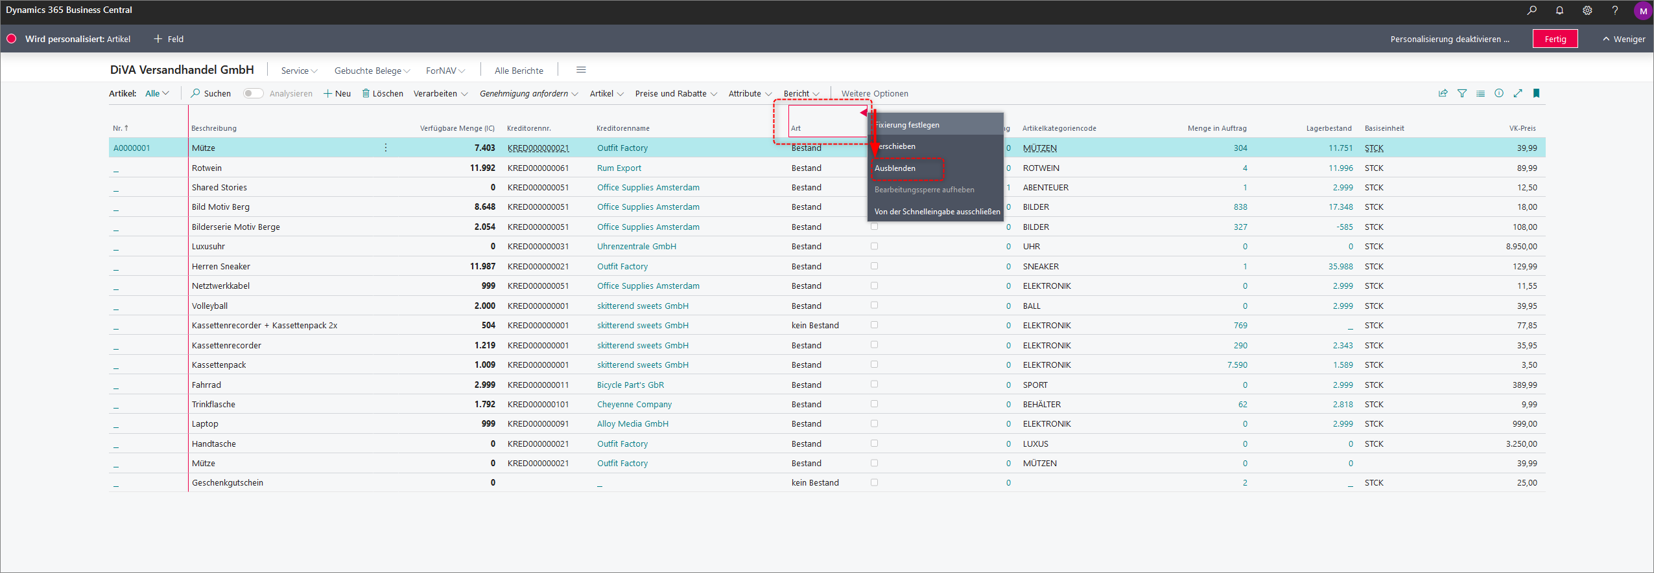Open DiVA Versandhandel GmbH home title

pyautogui.click(x=182, y=70)
